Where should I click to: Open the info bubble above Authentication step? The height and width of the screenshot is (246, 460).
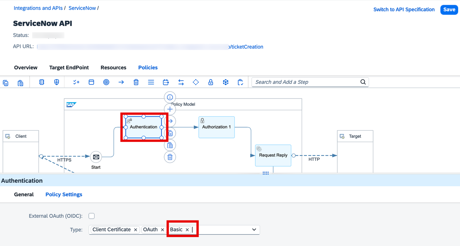[170, 97]
